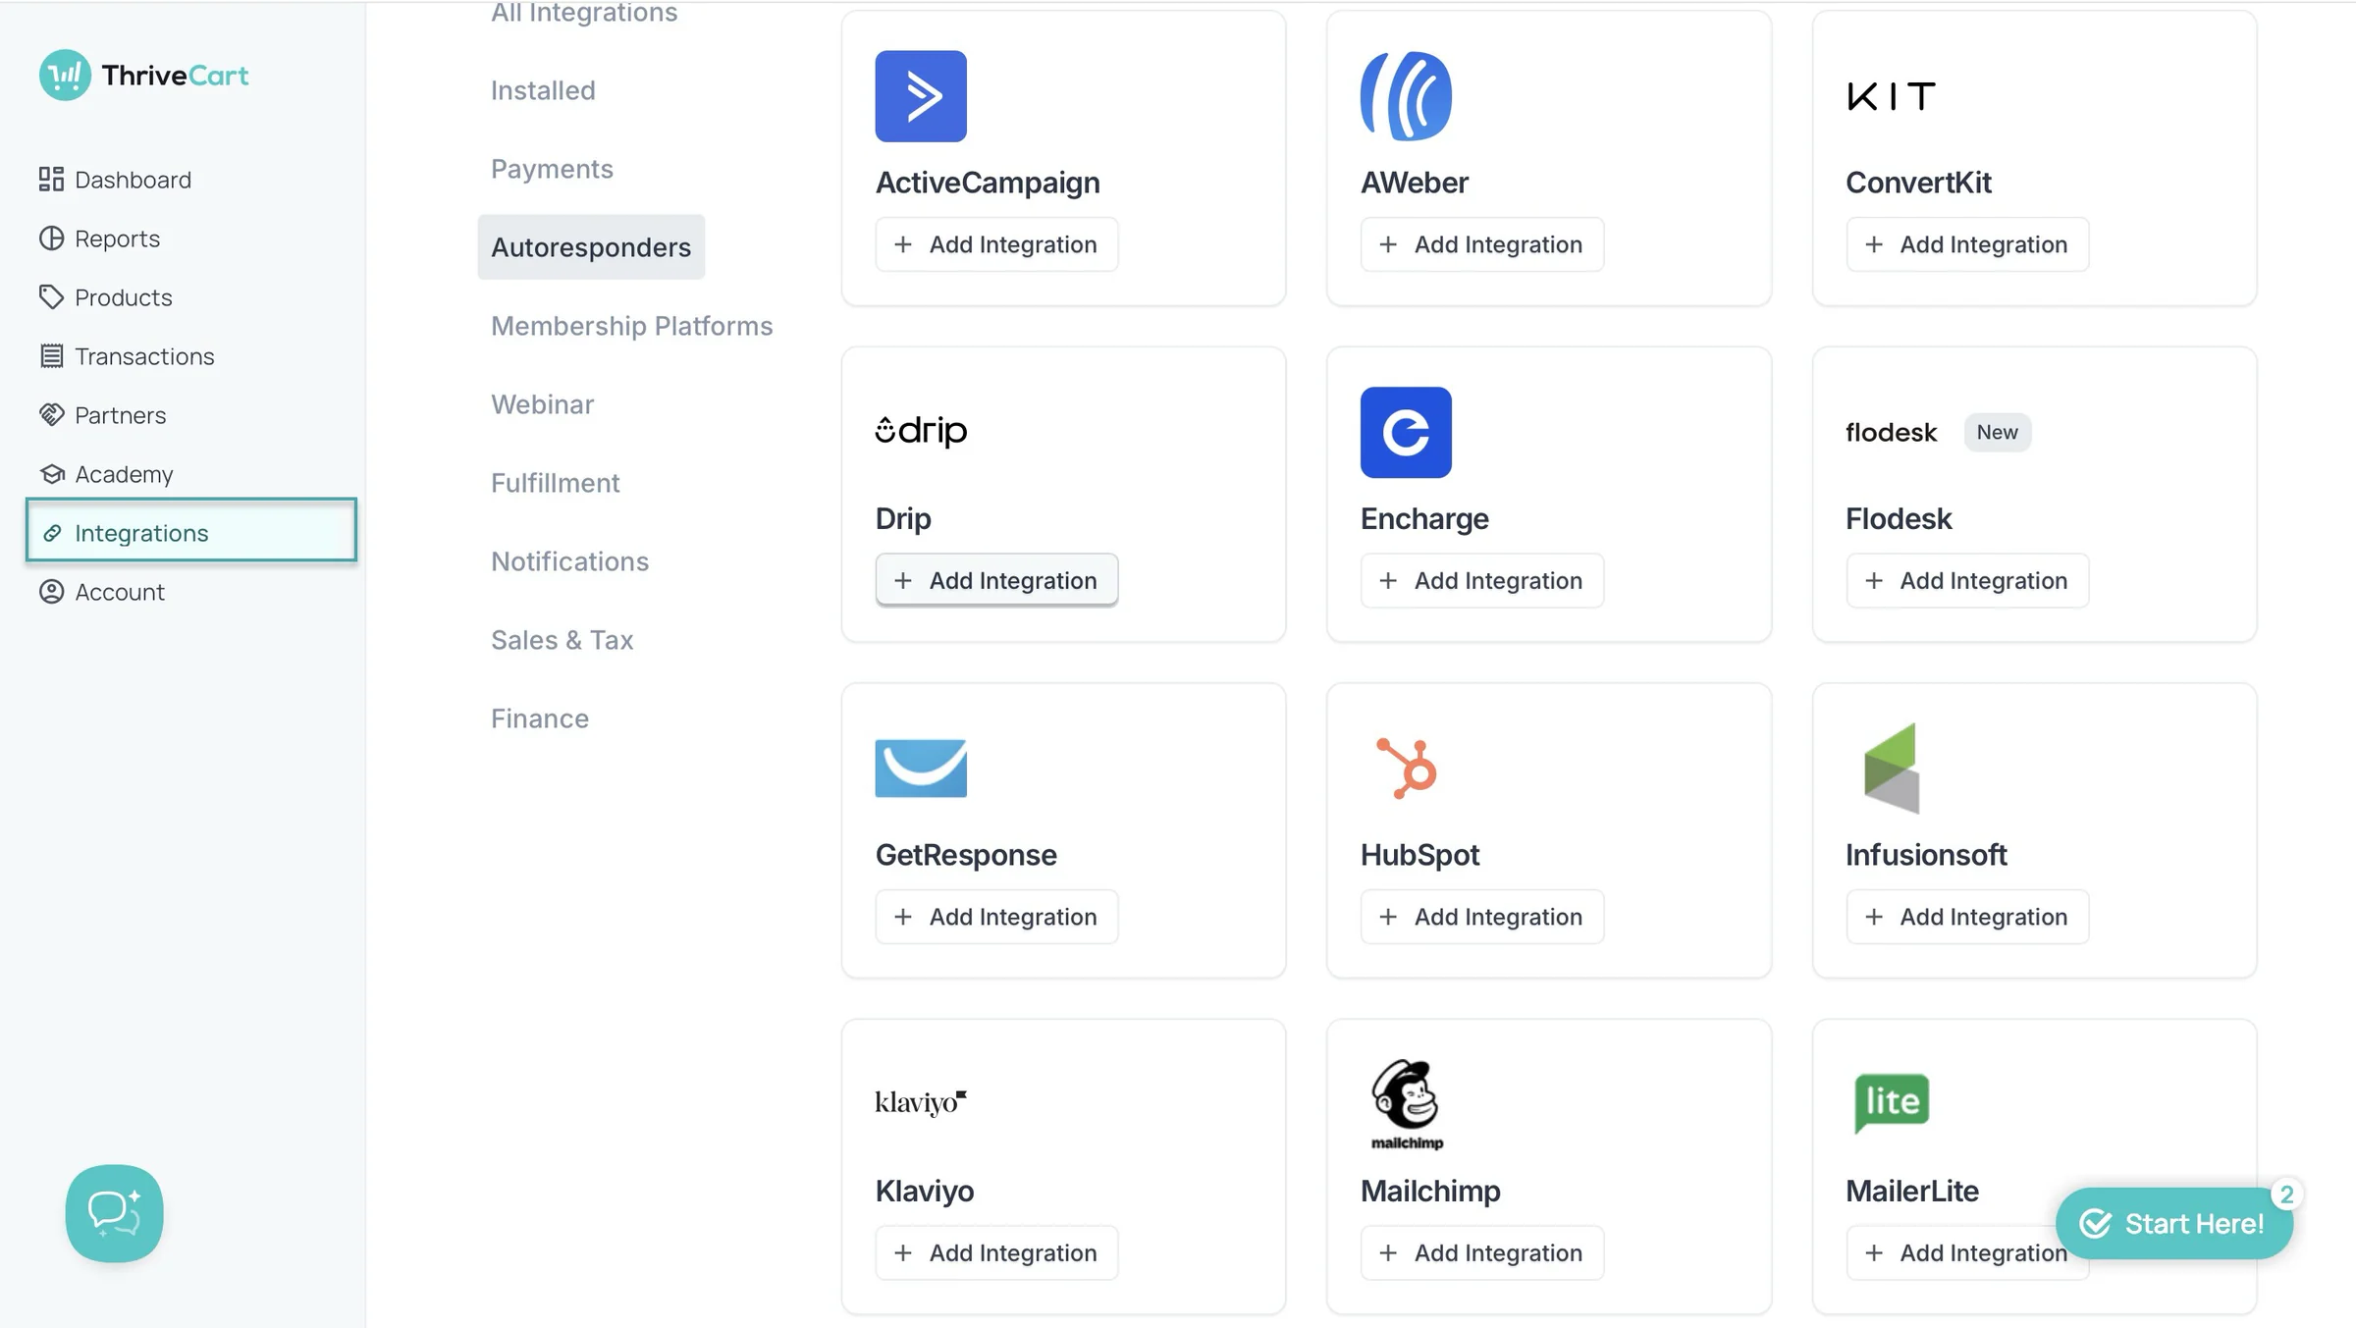The height and width of the screenshot is (1328, 2356).
Task: Add Integration for Flodesk
Action: (x=1967, y=580)
